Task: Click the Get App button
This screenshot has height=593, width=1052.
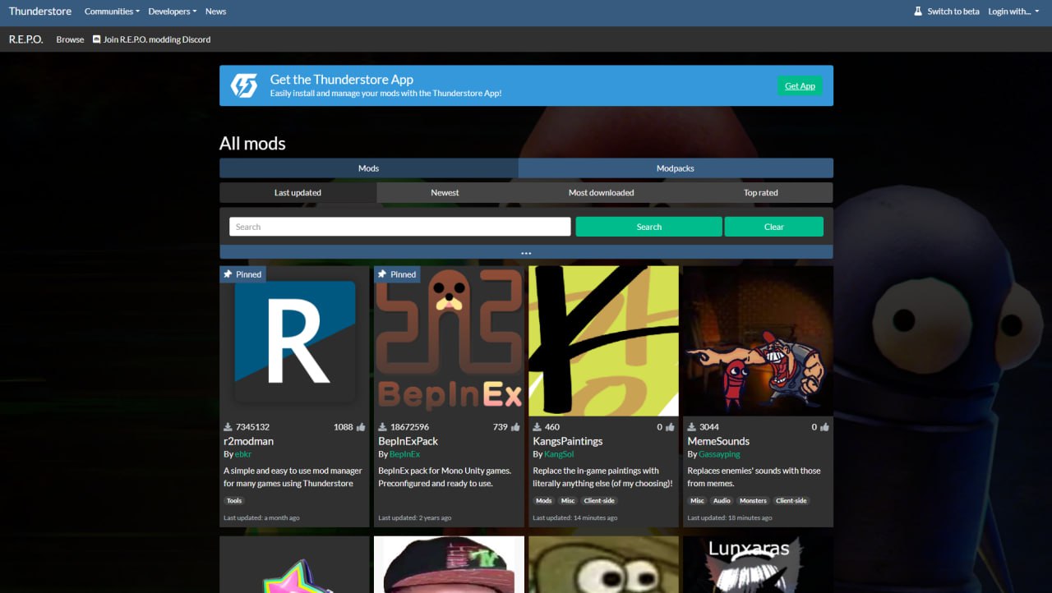Action: [x=800, y=85]
